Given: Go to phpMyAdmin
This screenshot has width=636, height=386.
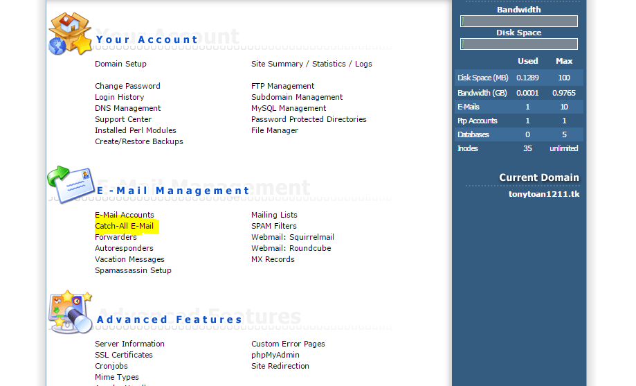Looking at the screenshot, I should [x=275, y=355].
